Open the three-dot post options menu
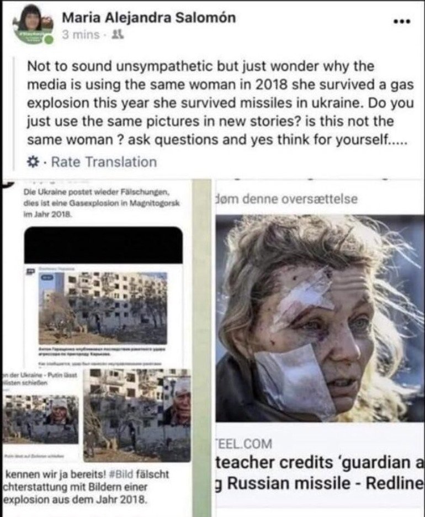425x517 pixels. coord(402,22)
